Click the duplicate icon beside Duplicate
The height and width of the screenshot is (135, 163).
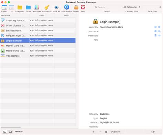coord(106,132)
